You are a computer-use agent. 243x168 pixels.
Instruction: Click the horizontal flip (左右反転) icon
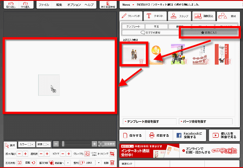(20, 162)
